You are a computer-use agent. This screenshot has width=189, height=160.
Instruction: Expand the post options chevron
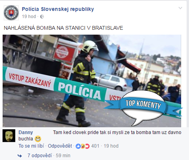pos(180,8)
